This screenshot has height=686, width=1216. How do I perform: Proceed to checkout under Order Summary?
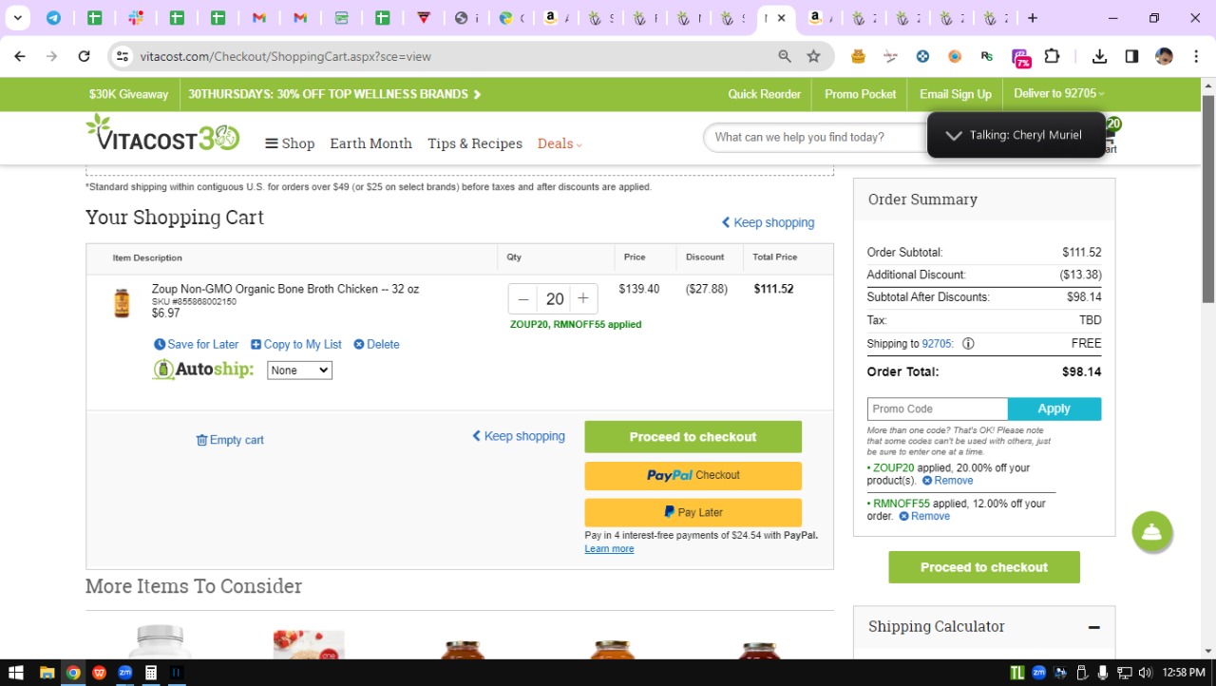[984, 567]
